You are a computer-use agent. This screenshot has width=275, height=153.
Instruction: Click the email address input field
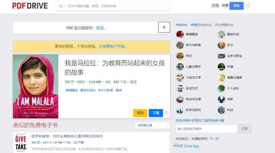[207, 129]
